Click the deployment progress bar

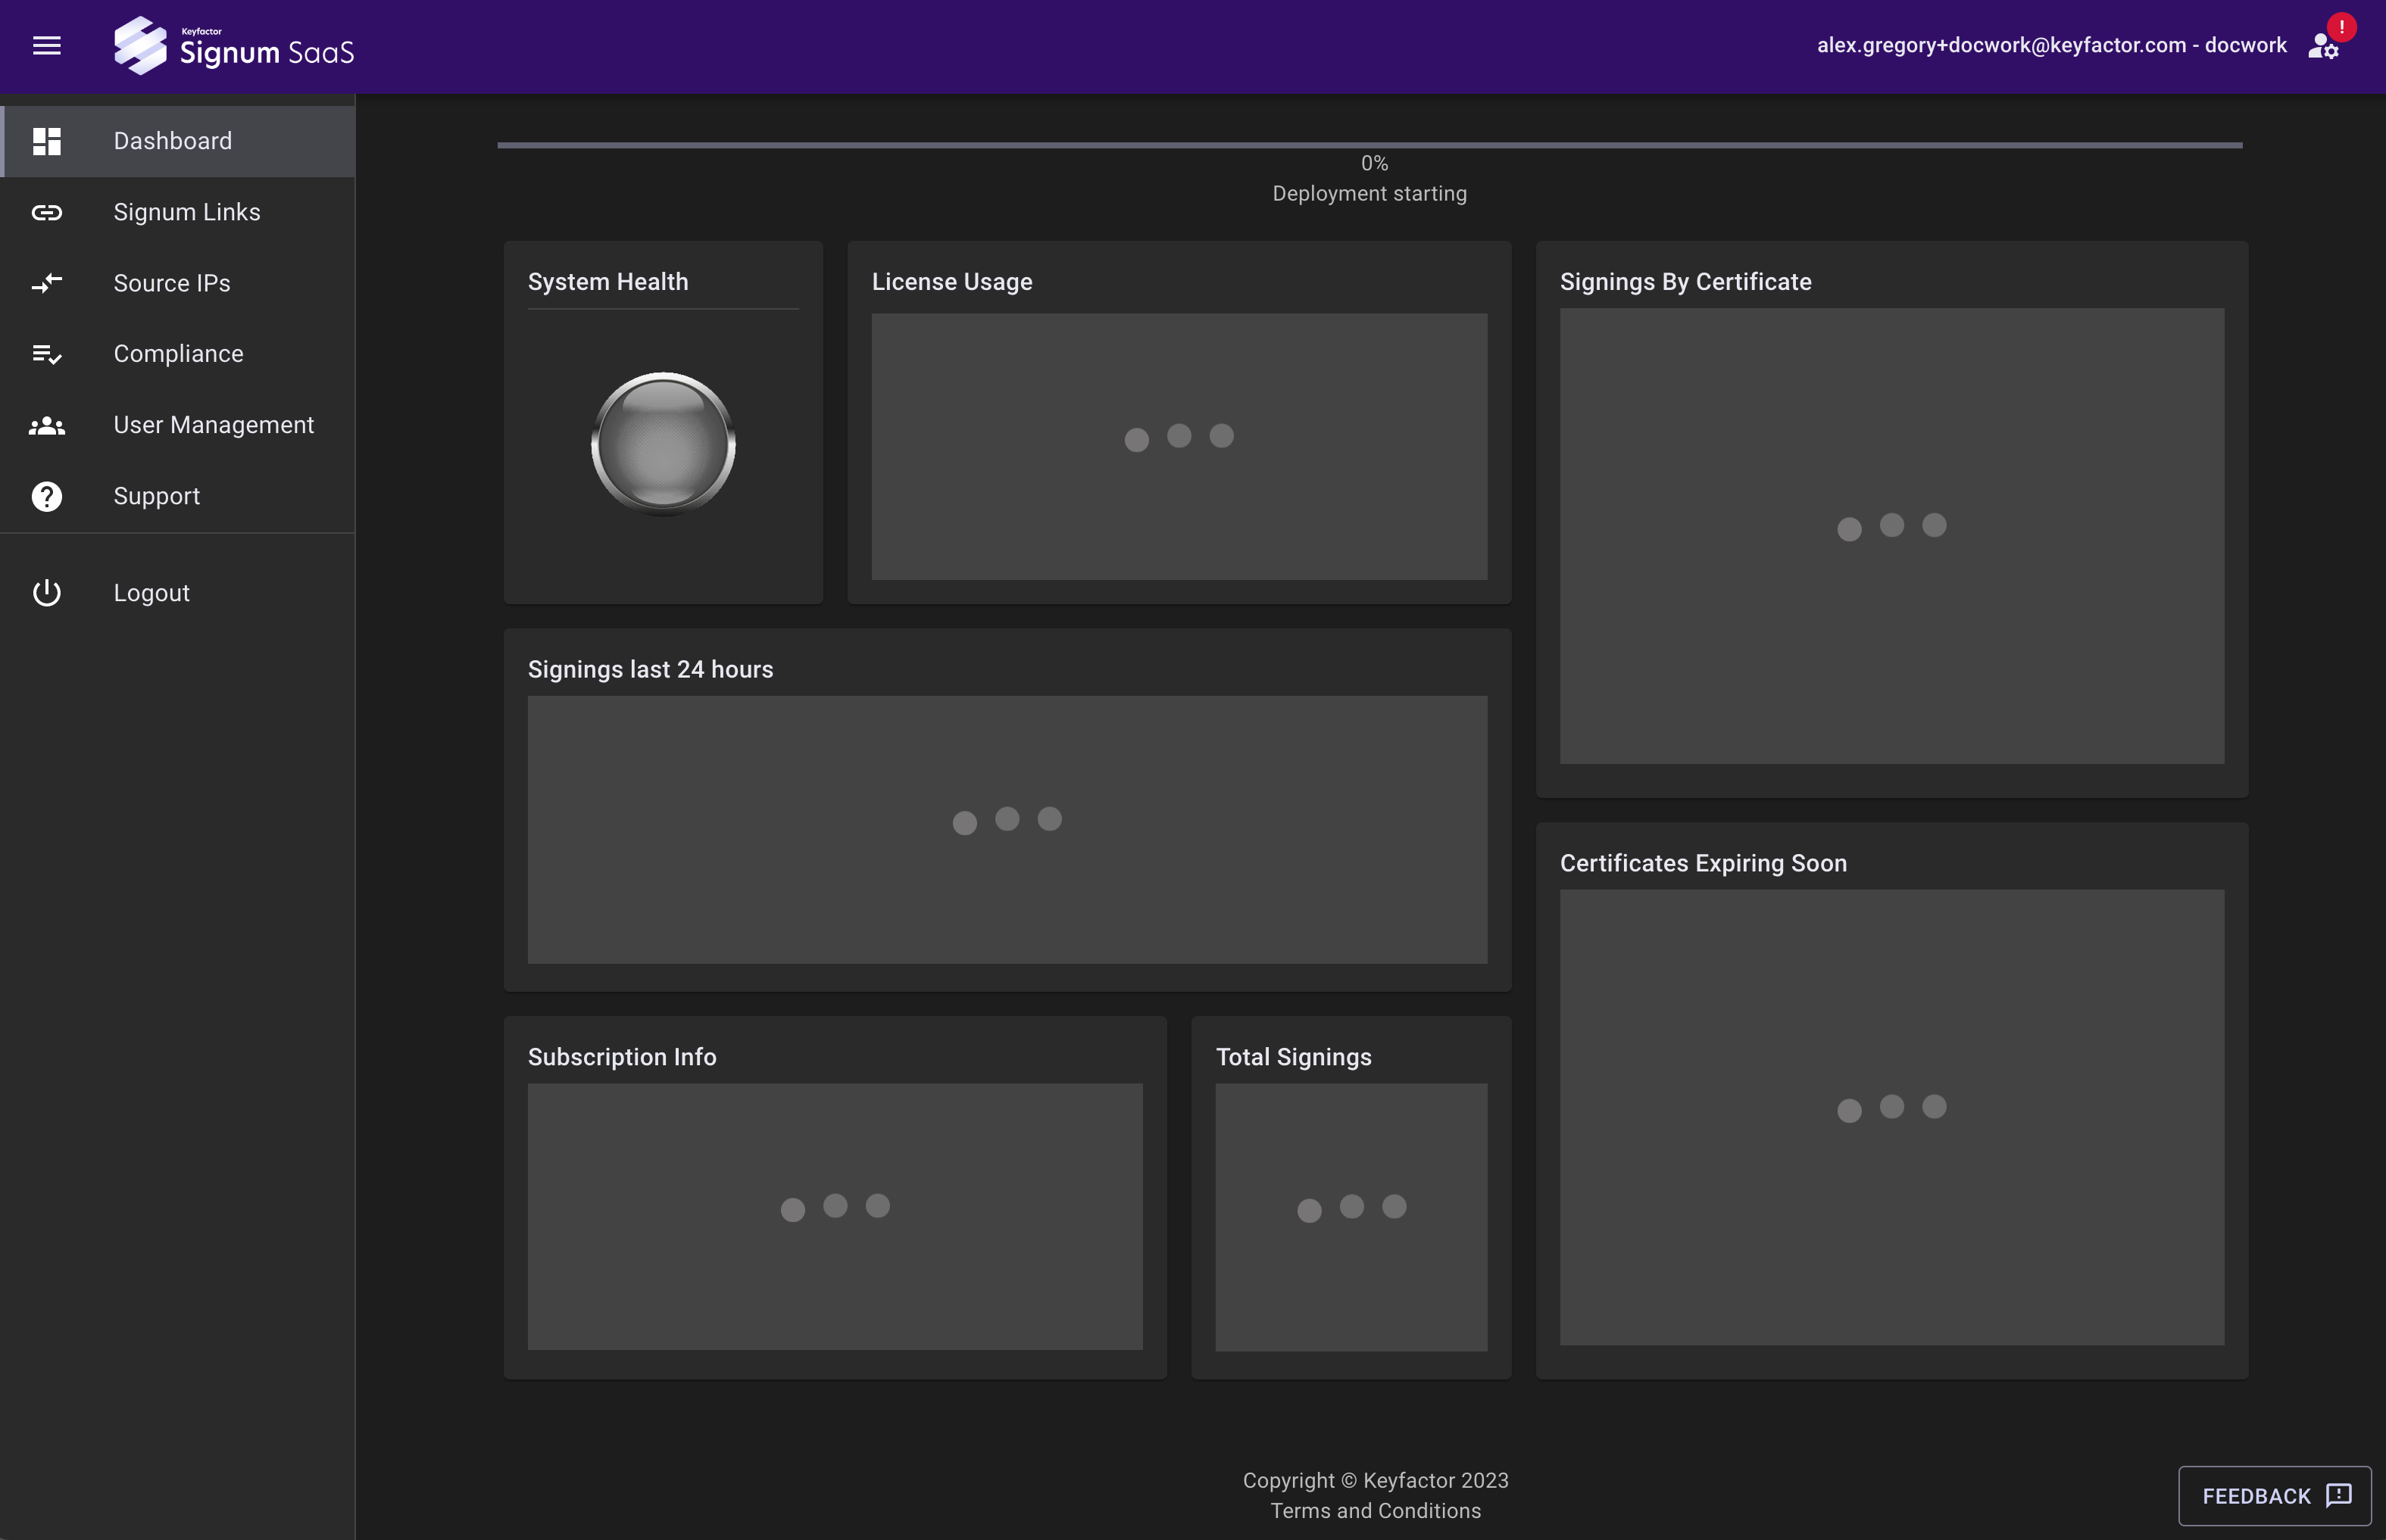point(1369,146)
